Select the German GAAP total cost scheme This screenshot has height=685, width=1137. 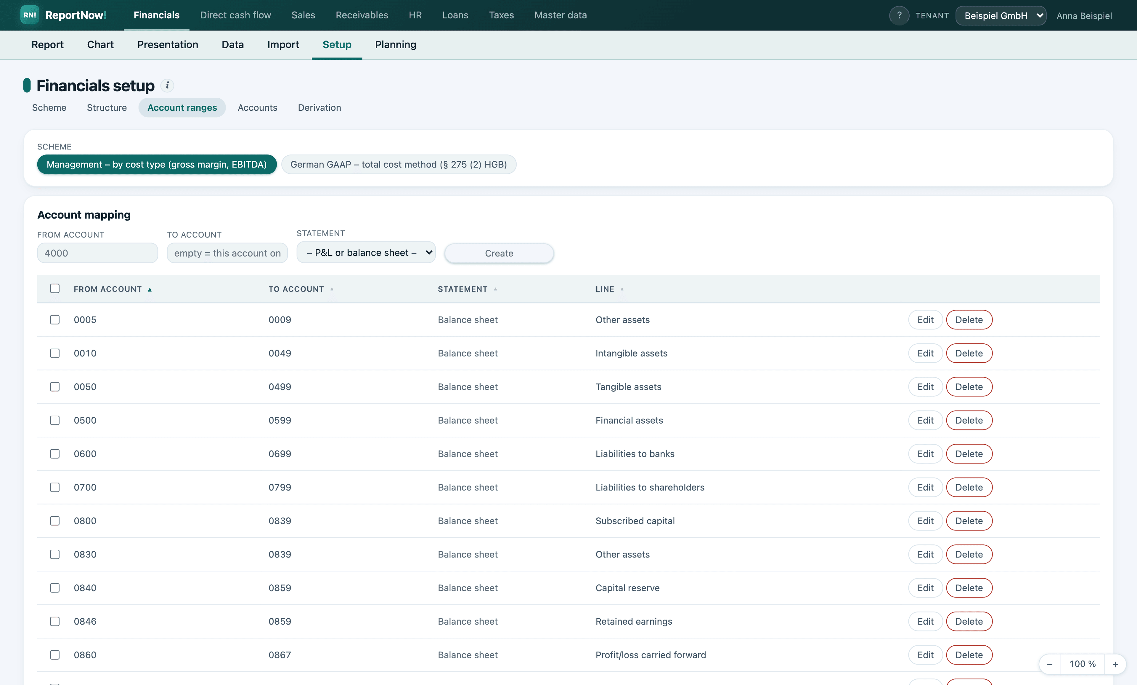pos(399,165)
